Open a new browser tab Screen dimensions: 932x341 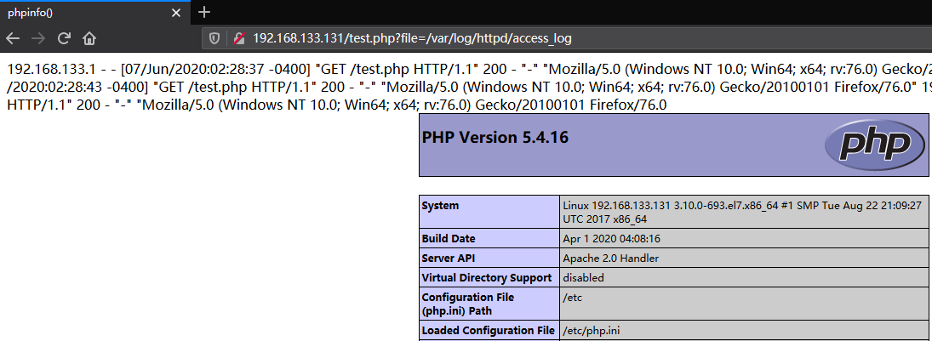click(x=204, y=12)
